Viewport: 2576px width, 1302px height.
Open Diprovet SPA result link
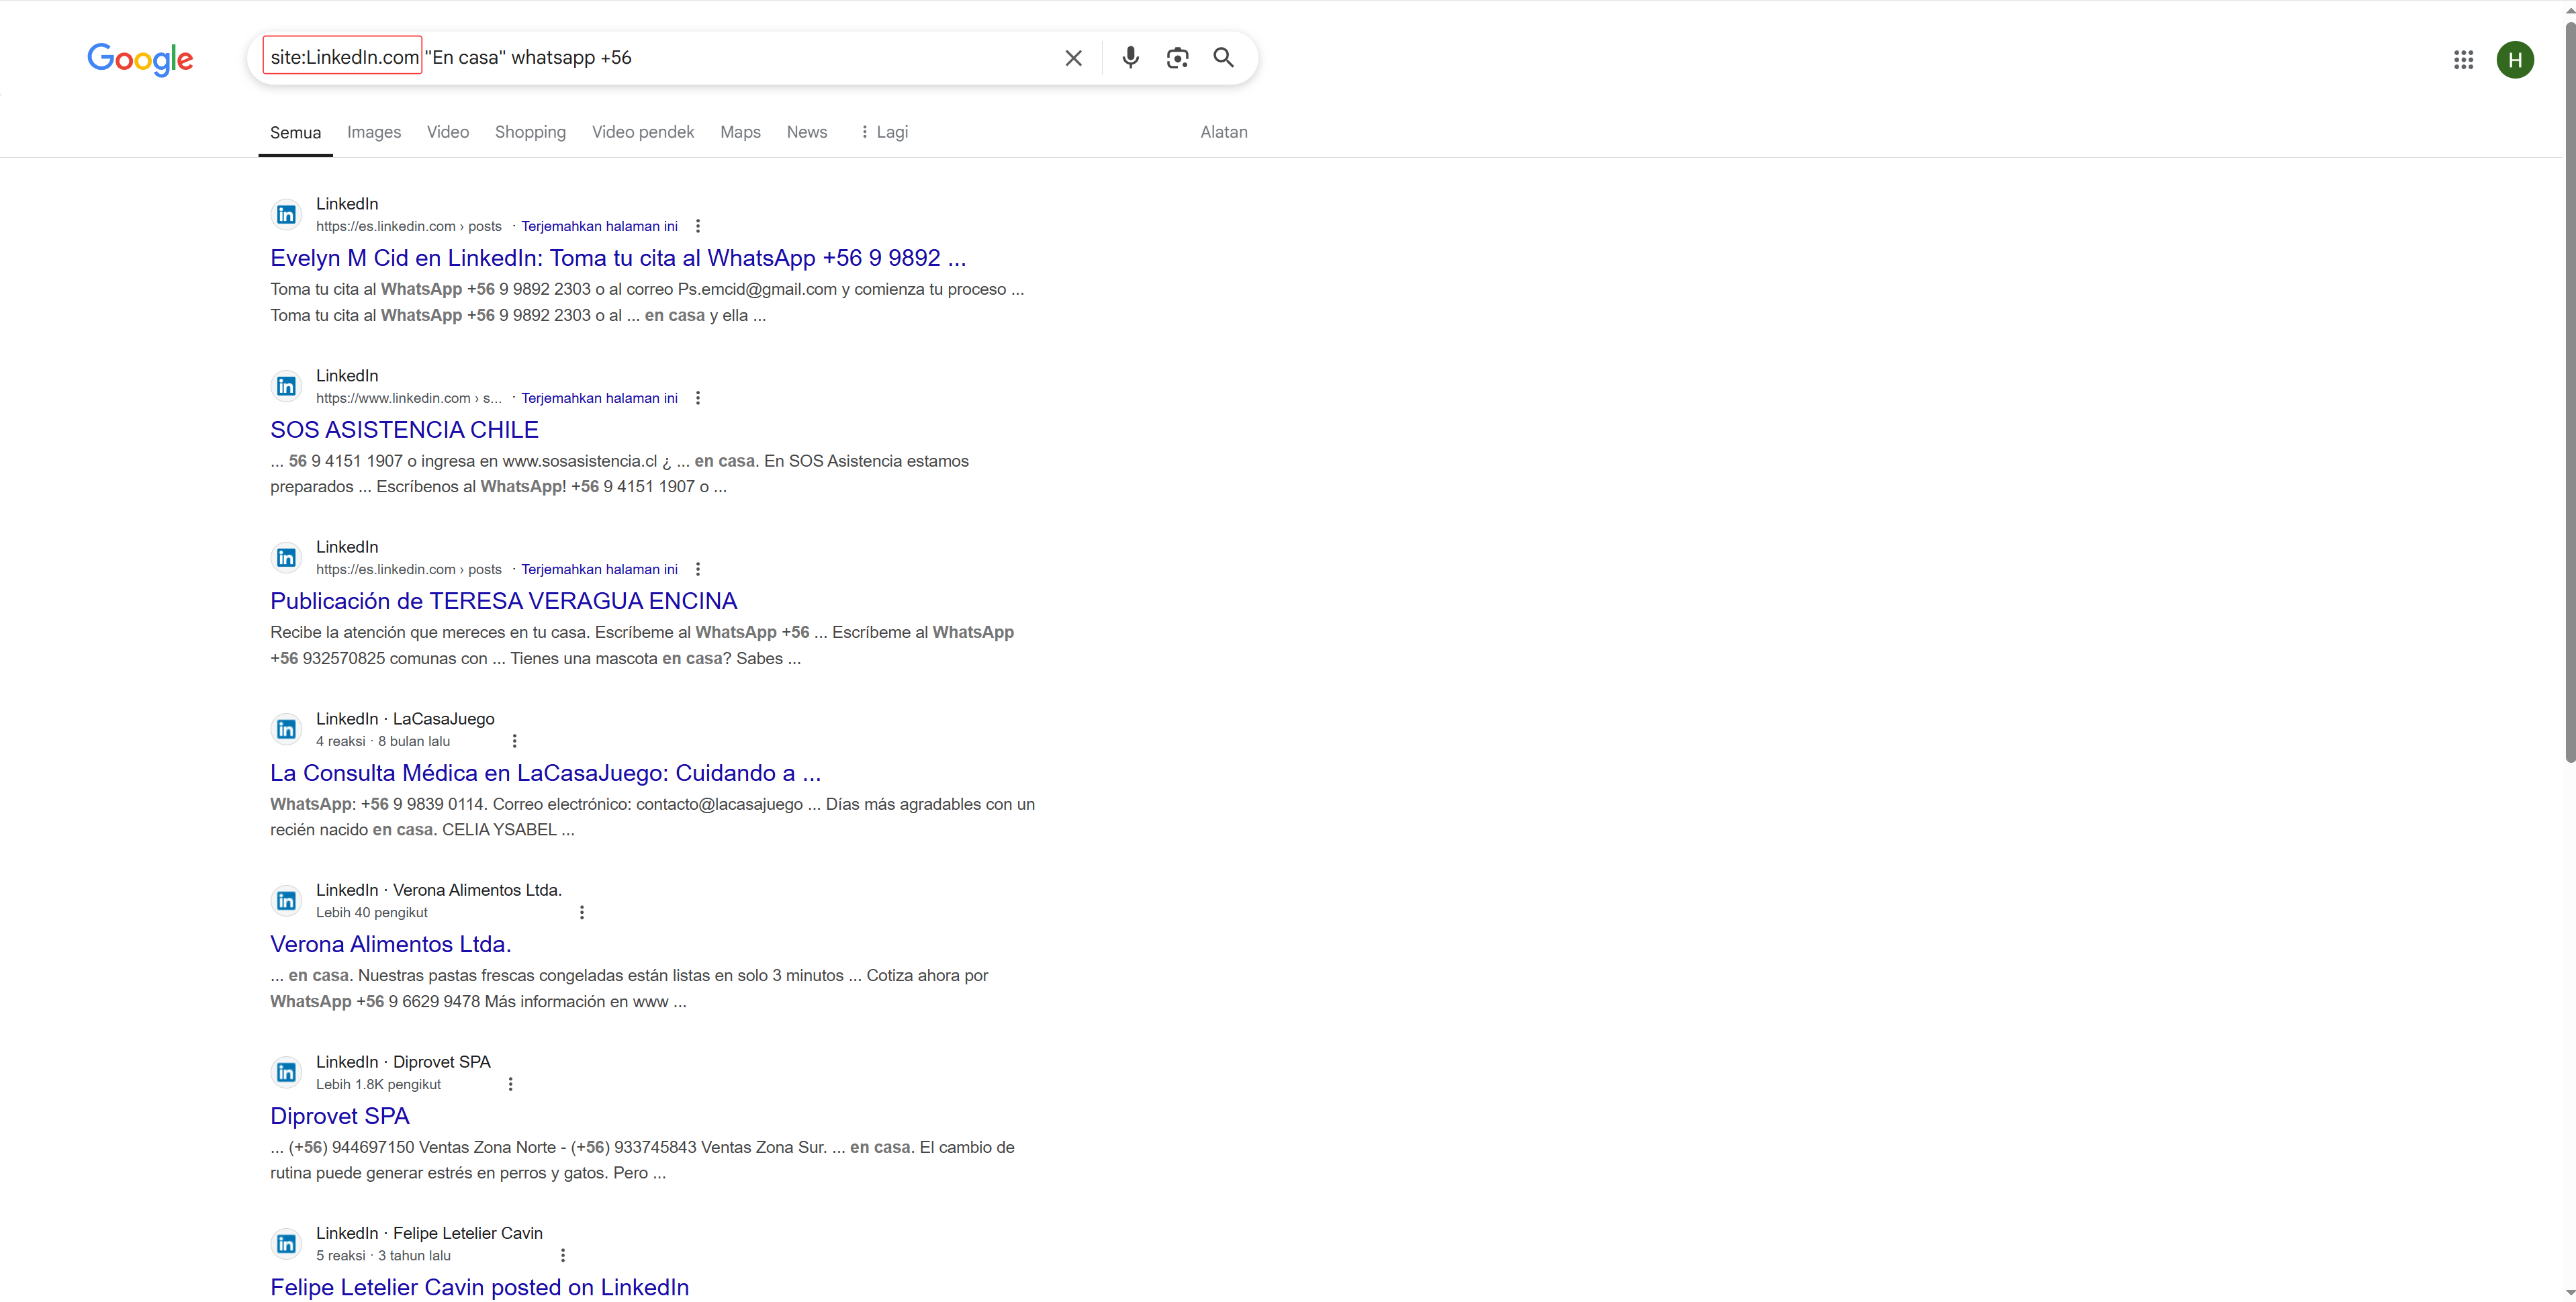(x=340, y=1116)
